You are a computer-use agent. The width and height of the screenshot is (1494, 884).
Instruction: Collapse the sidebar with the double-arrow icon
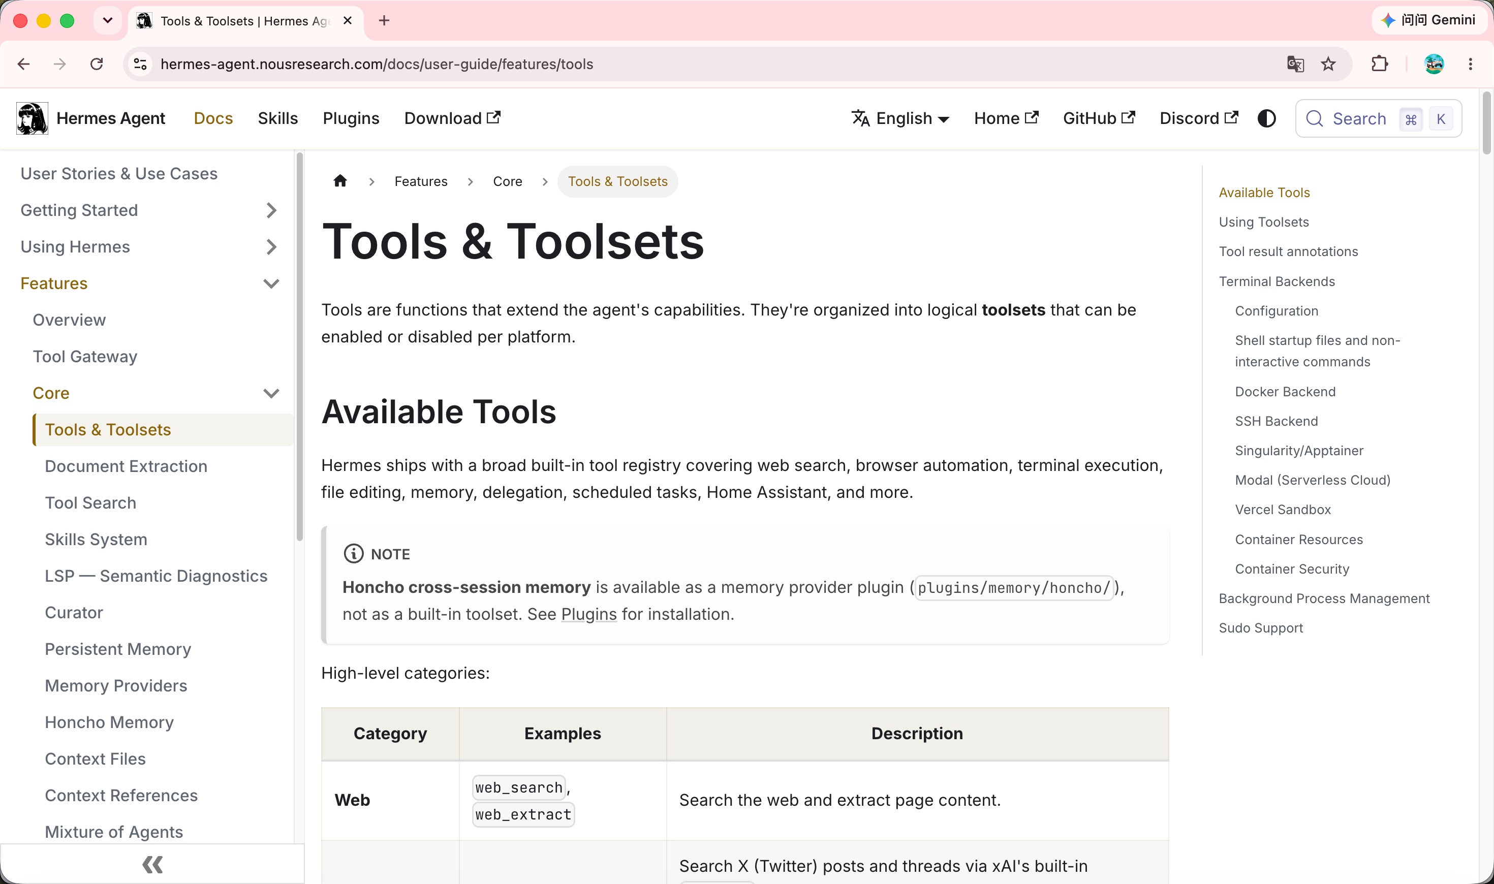tap(152, 864)
